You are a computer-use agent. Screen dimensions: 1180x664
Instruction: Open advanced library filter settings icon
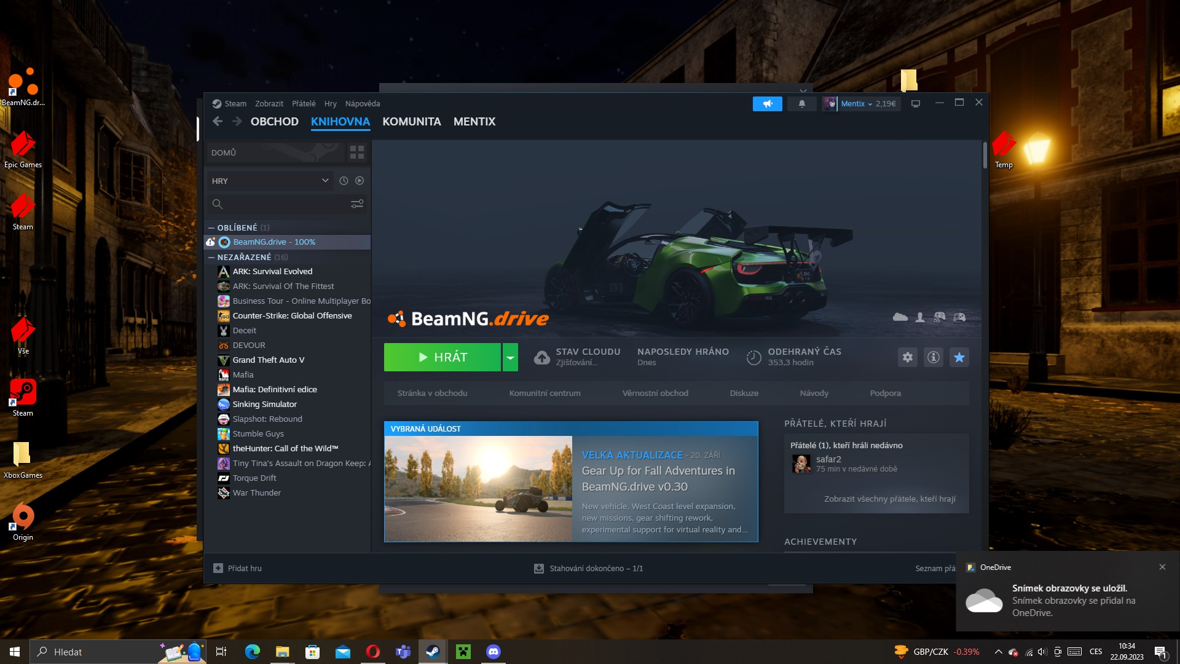pyautogui.click(x=357, y=204)
